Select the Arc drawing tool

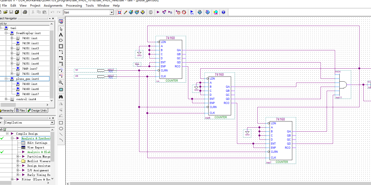(x=61, y=140)
